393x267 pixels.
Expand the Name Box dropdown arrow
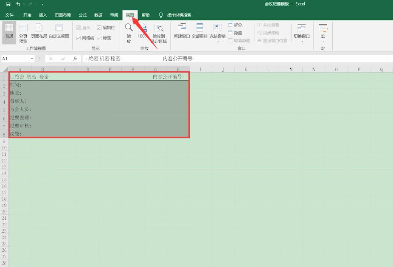pyautogui.click(x=32, y=59)
